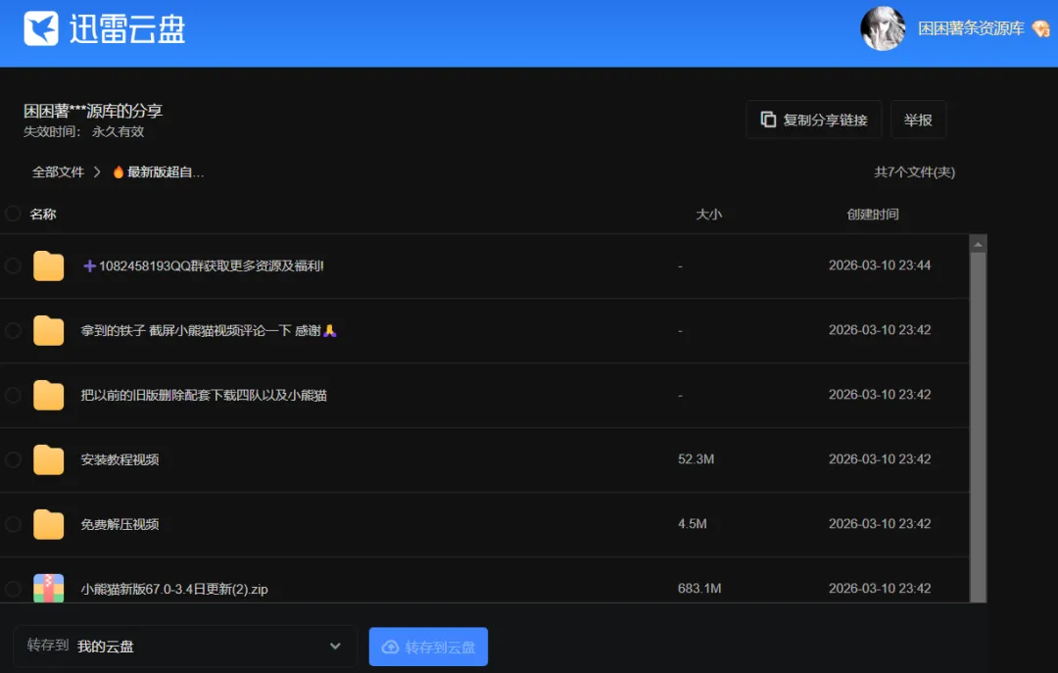Click the 迅雷云盘 title text
This screenshot has width=1058, height=673.
[127, 29]
